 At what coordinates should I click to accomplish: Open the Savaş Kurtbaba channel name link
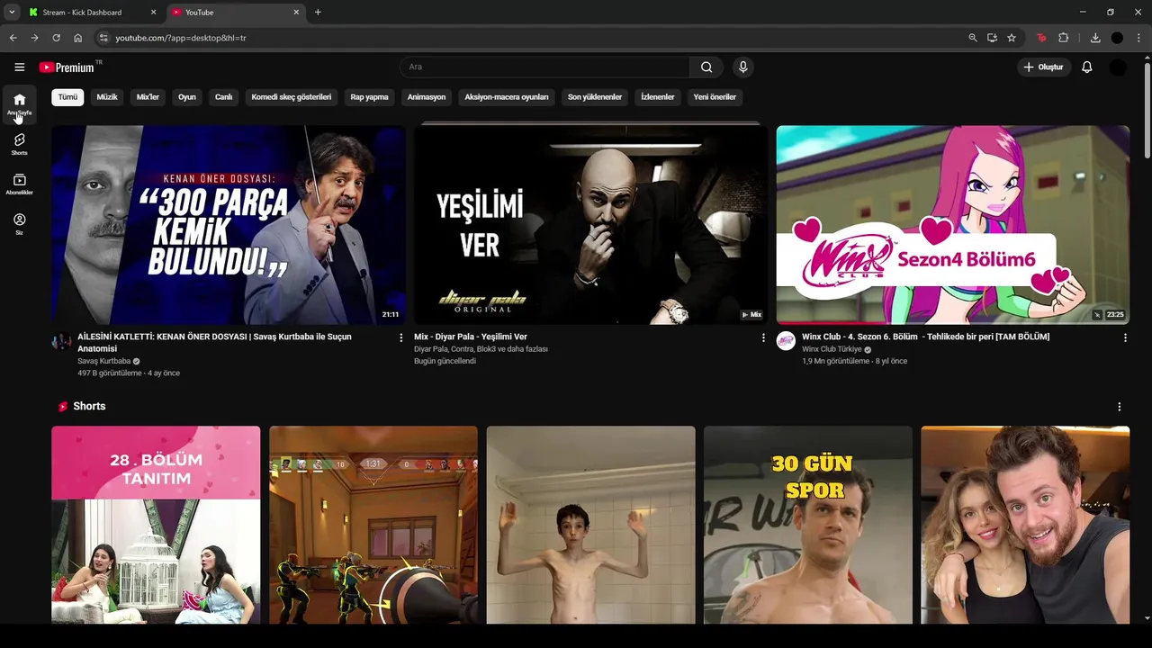pyautogui.click(x=103, y=361)
